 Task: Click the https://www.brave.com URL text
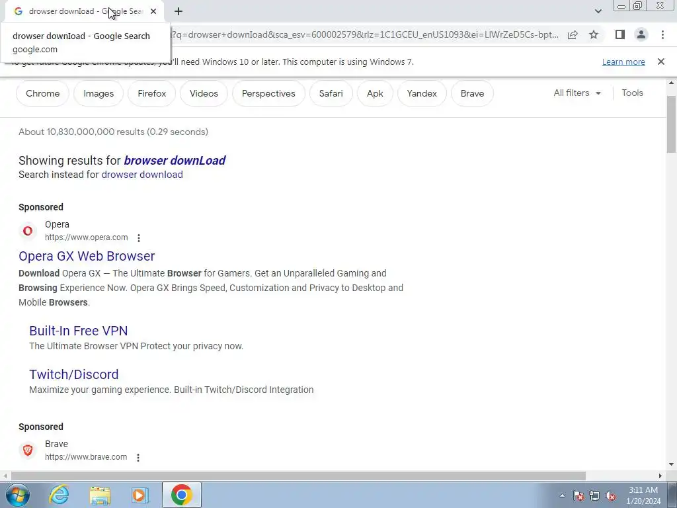click(86, 456)
